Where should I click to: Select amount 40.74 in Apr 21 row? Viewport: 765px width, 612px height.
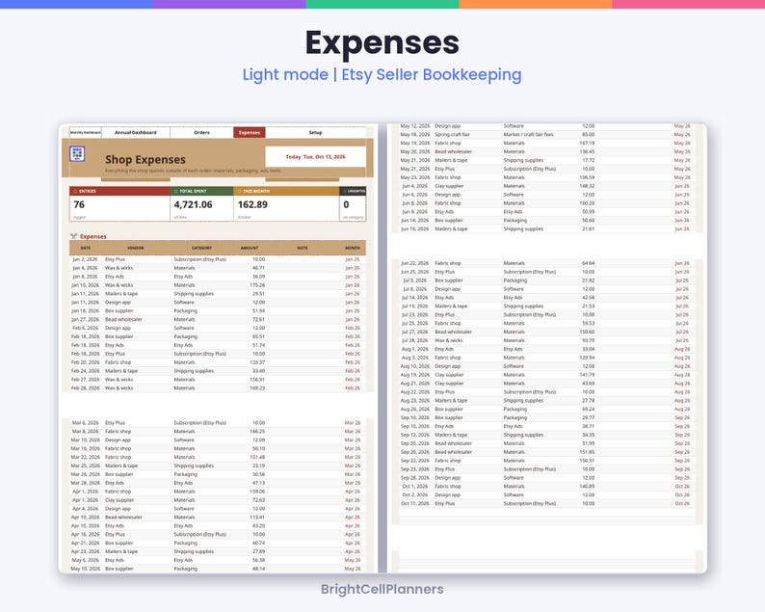click(258, 543)
